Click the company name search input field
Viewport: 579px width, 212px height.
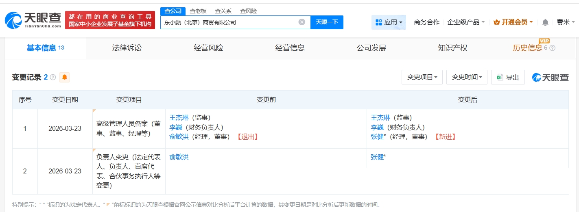click(228, 22)
